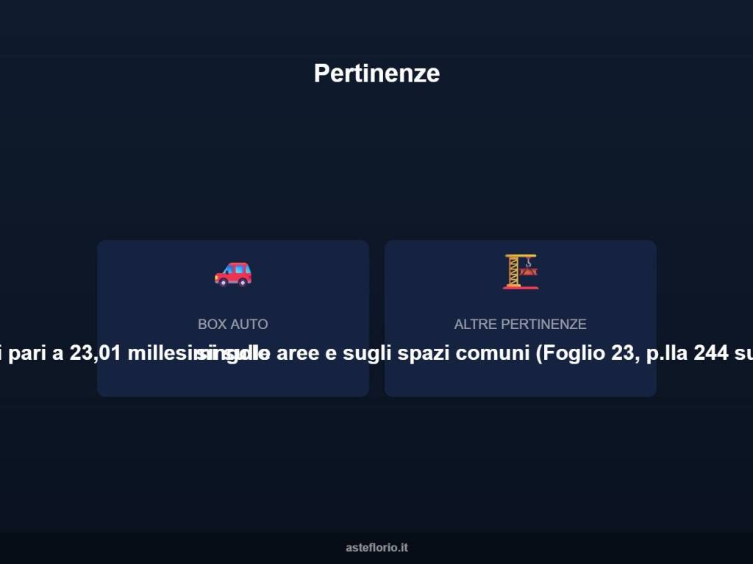Click the word pari at left edge

point(27,353)
